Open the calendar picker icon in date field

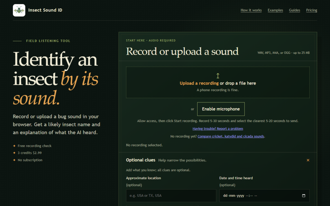coord(304,195)
